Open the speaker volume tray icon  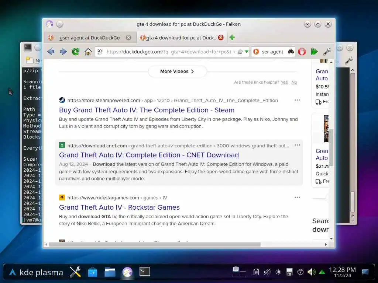click(311, 272)
